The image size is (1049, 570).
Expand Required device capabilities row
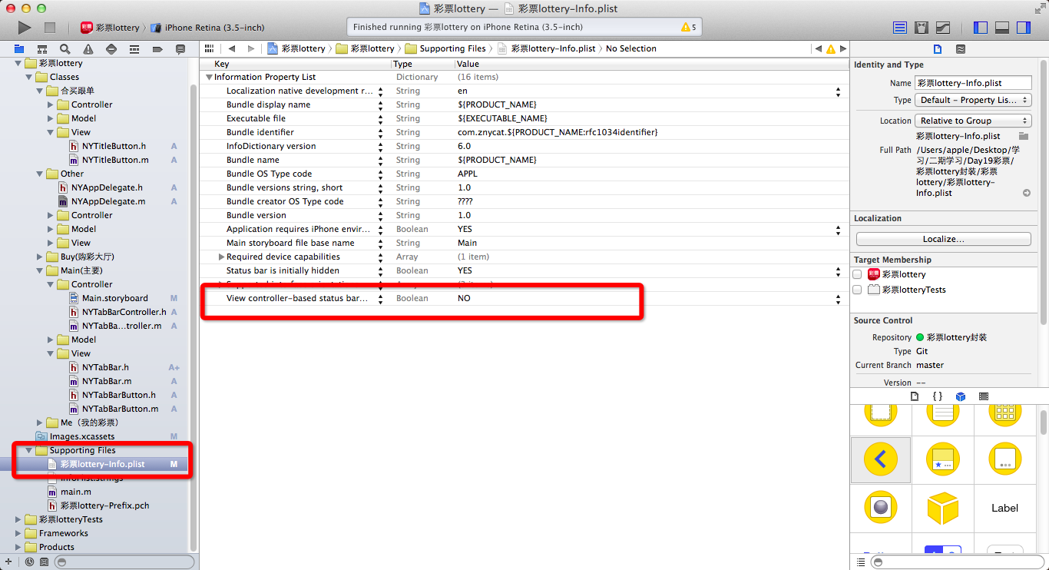coord(221,257)
